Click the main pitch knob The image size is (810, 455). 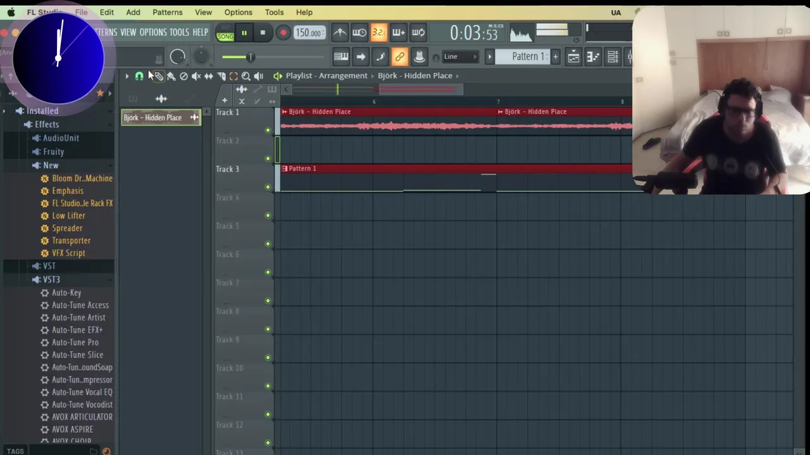[x=201, y=57]
